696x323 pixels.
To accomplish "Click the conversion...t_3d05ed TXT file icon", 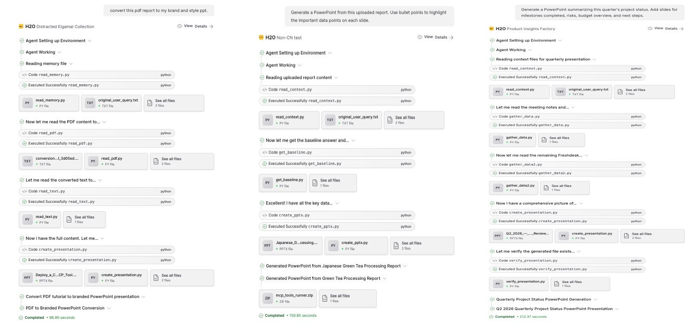I will pos(28,161).
